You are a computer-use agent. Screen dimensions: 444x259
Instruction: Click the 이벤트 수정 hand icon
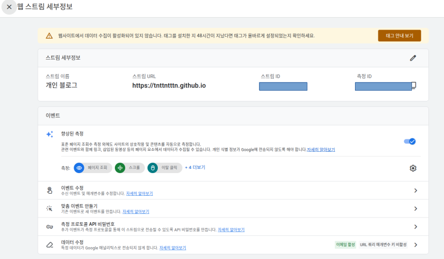coord(50,191)
